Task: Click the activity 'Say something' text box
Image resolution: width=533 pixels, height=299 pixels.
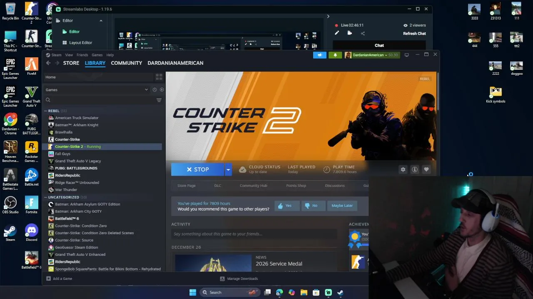Action: (x=254, y=234)
